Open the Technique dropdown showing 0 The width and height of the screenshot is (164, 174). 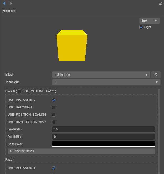[x=106, y=82]
